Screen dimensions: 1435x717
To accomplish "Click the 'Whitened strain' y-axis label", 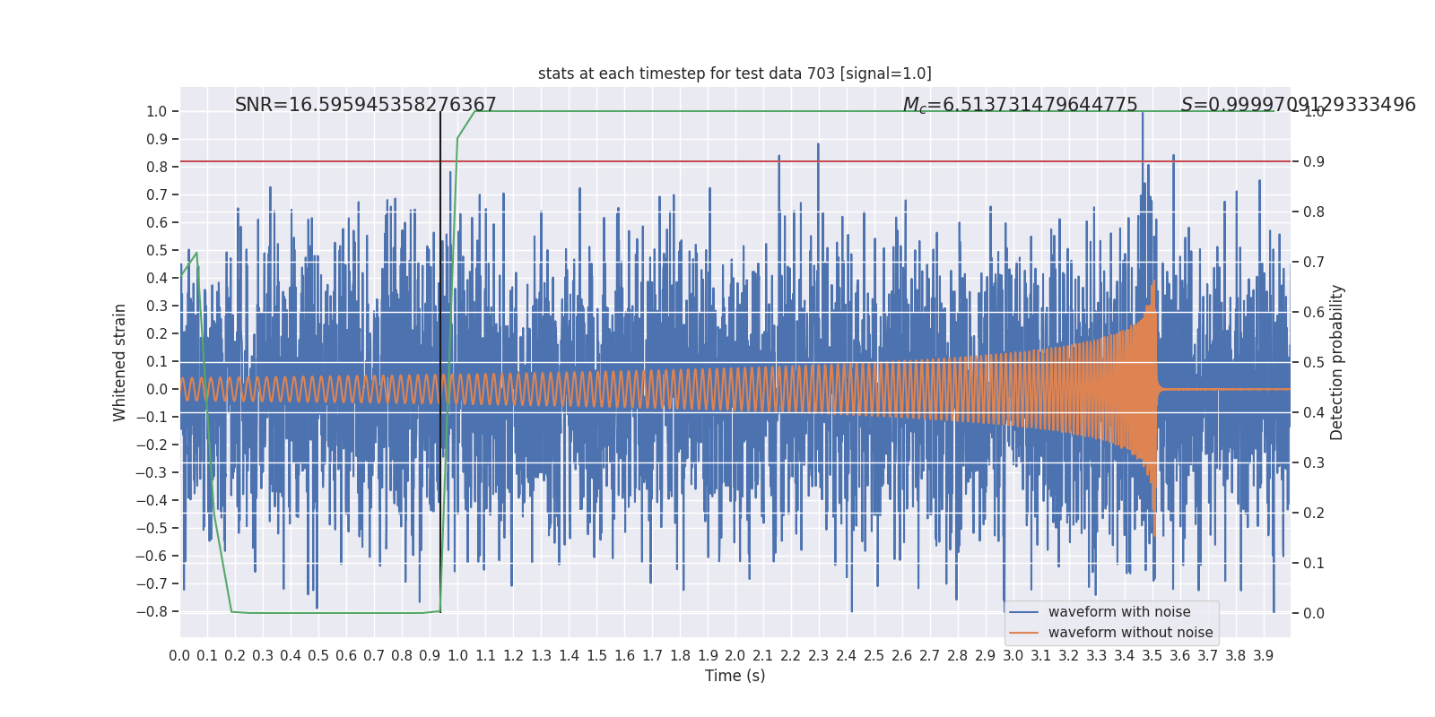I will 120,362.
